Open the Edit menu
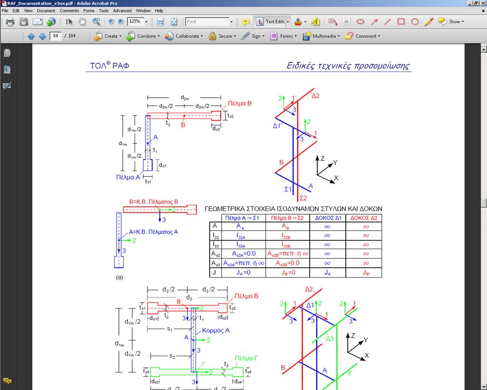 (16, 10)
